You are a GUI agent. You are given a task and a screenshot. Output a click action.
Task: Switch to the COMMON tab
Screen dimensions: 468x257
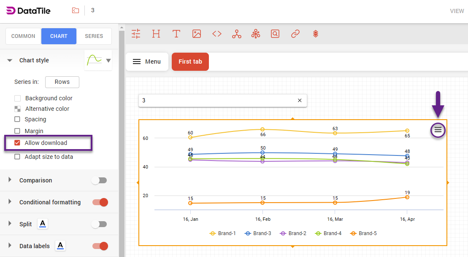pos(23,36)
